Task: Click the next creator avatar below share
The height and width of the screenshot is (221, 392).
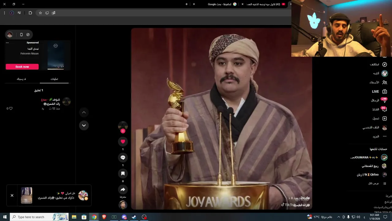Action: (123, 205)
